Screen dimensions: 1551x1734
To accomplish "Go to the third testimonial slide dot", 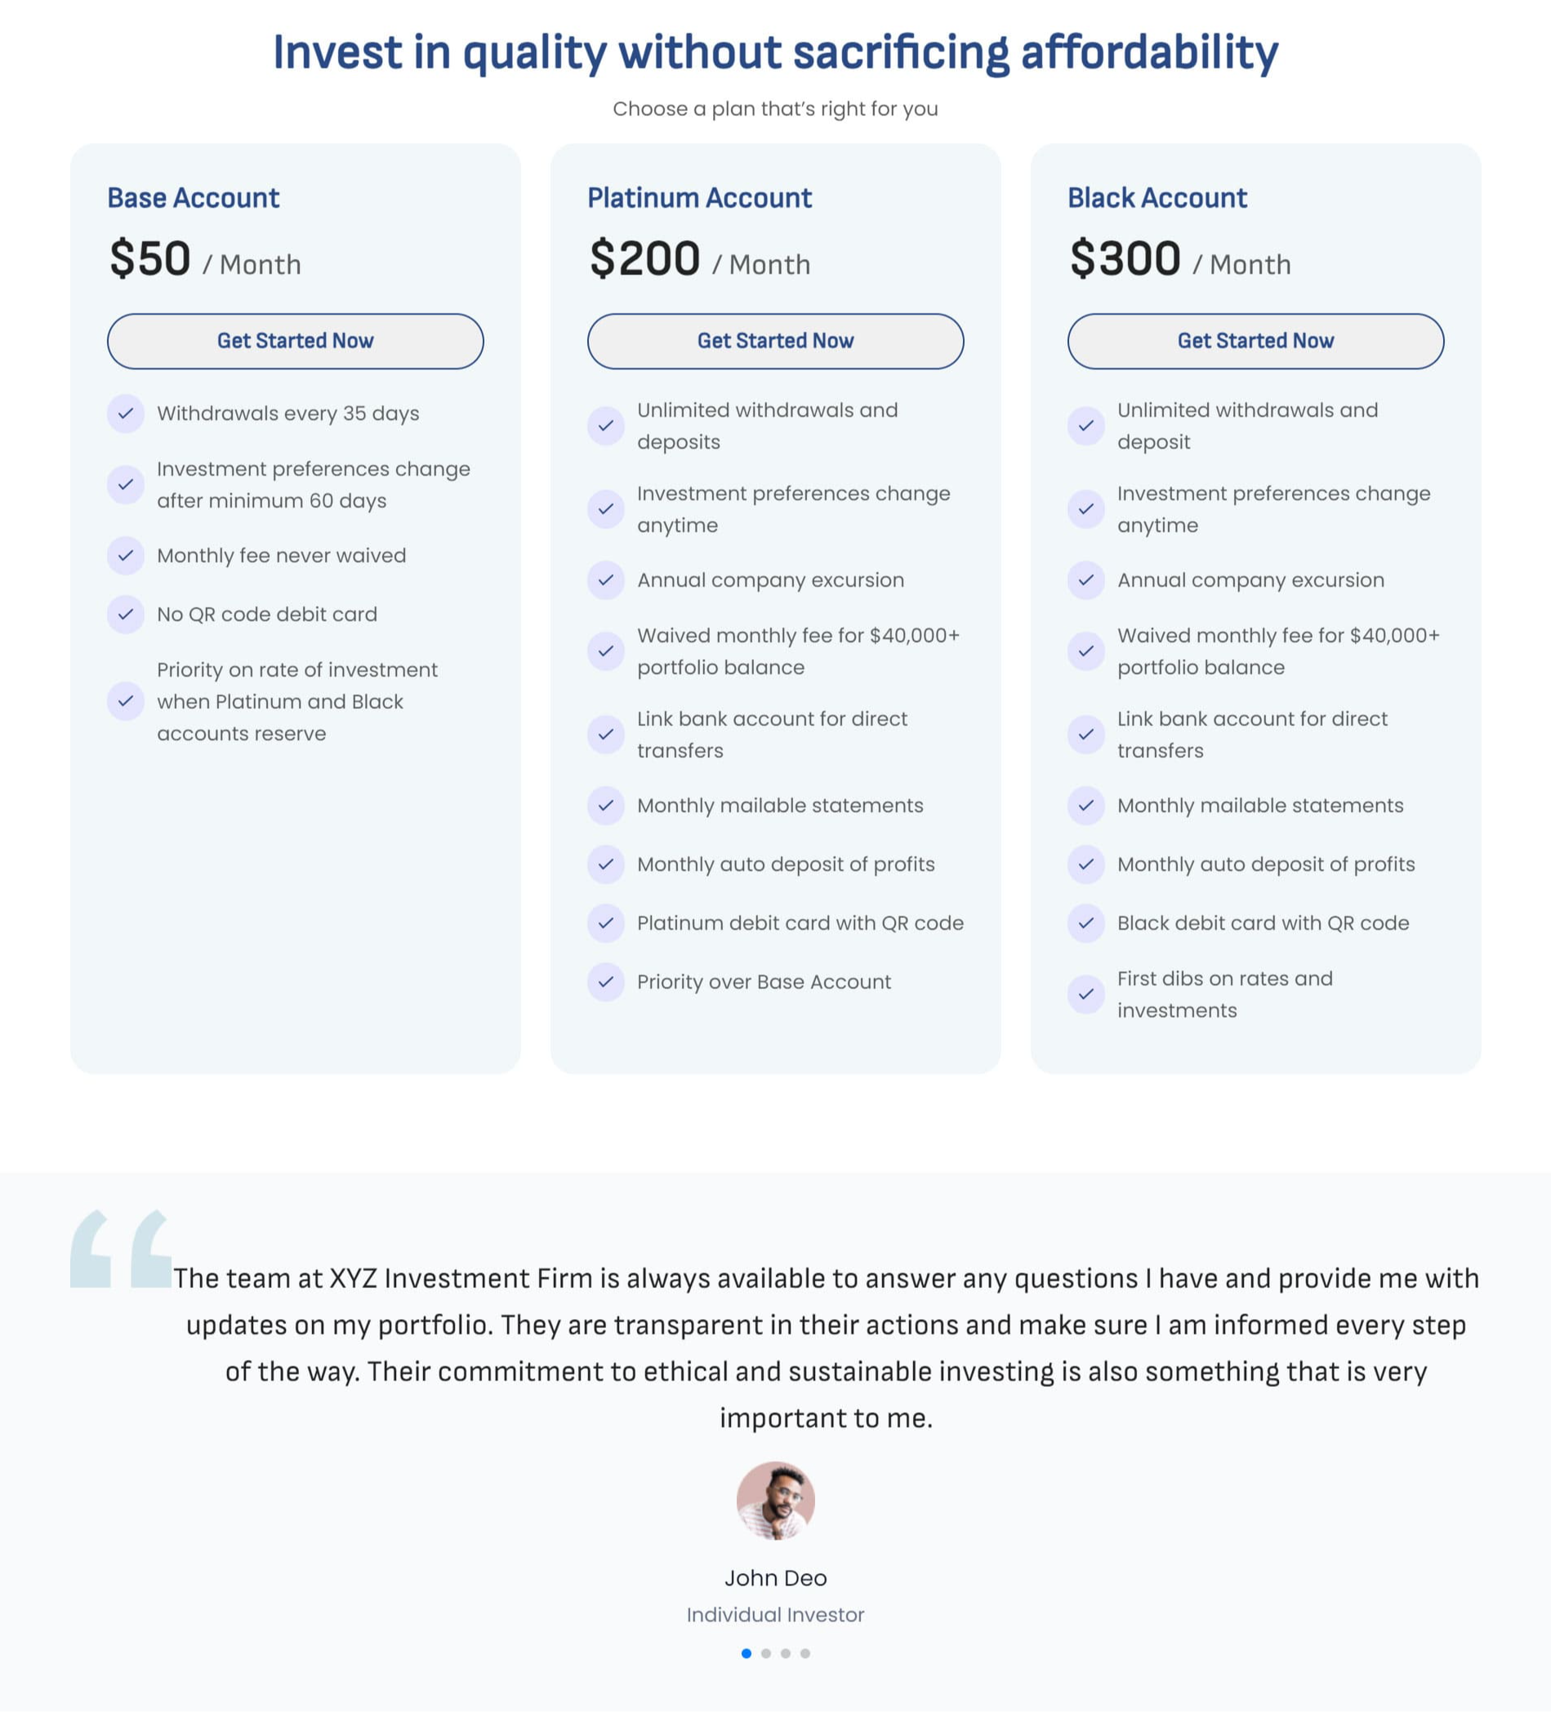I will [x=786, y=1653].
